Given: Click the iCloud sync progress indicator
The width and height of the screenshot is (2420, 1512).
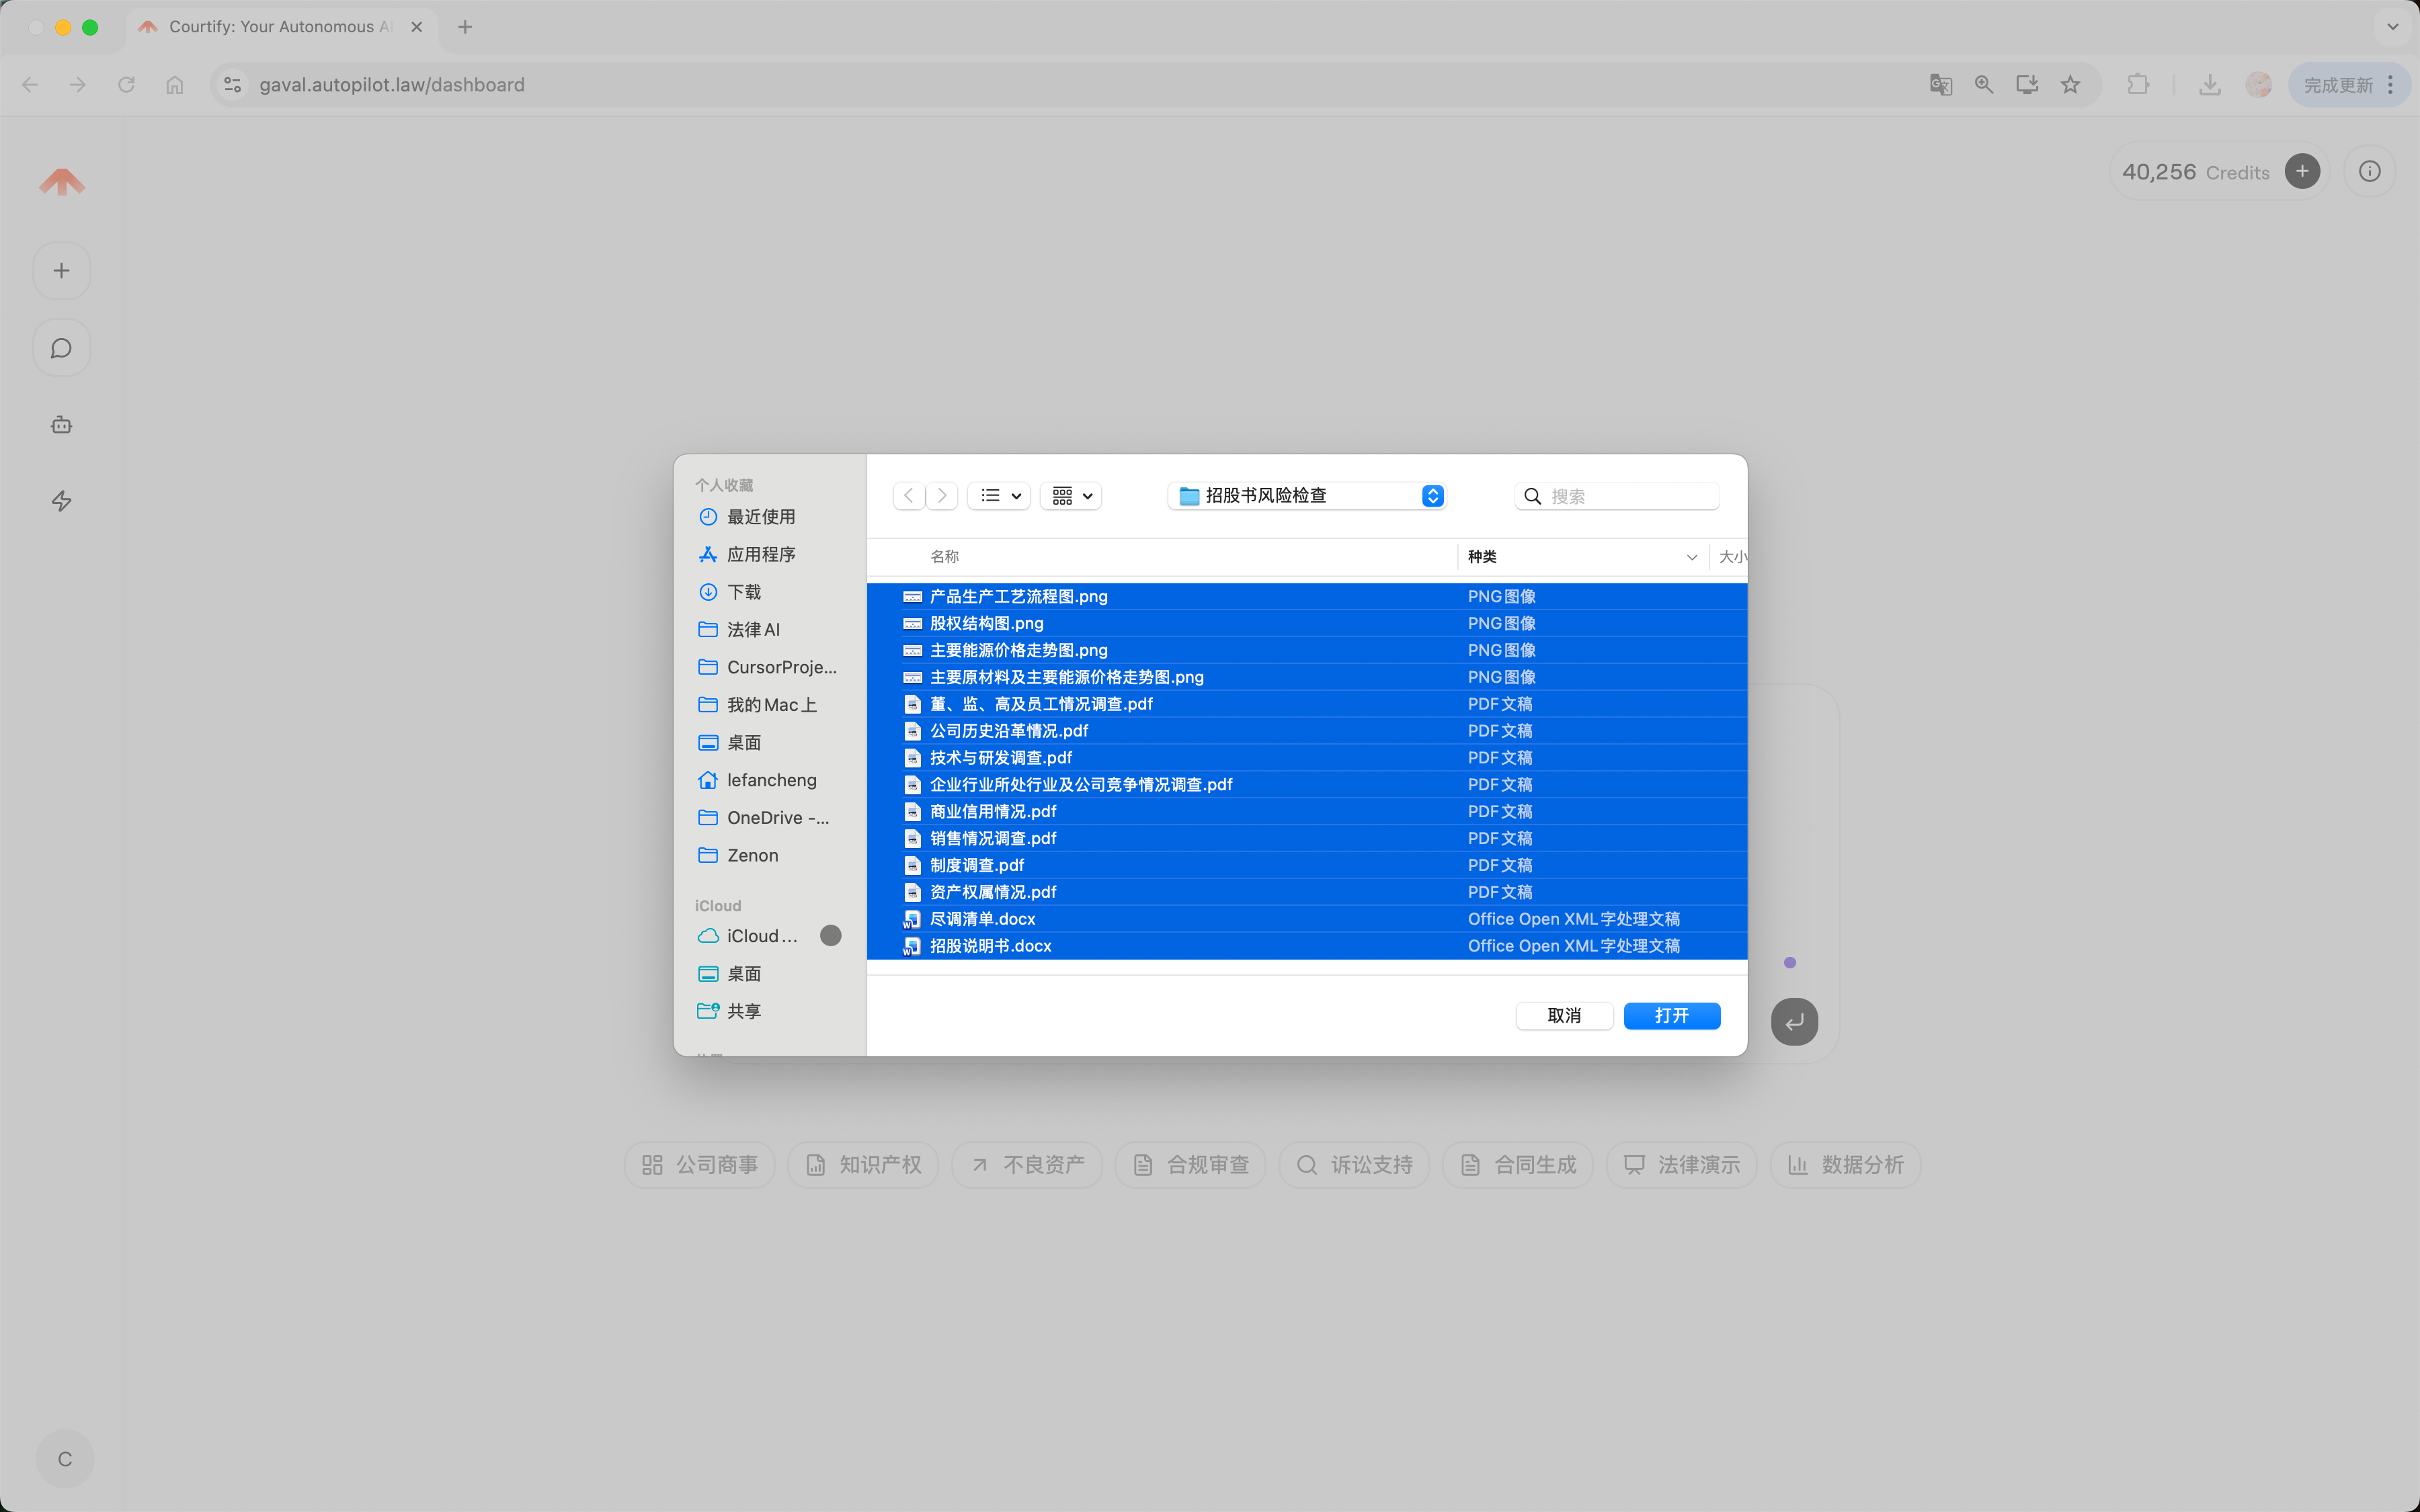Looking at the screenshot, I should coord(830,935).
